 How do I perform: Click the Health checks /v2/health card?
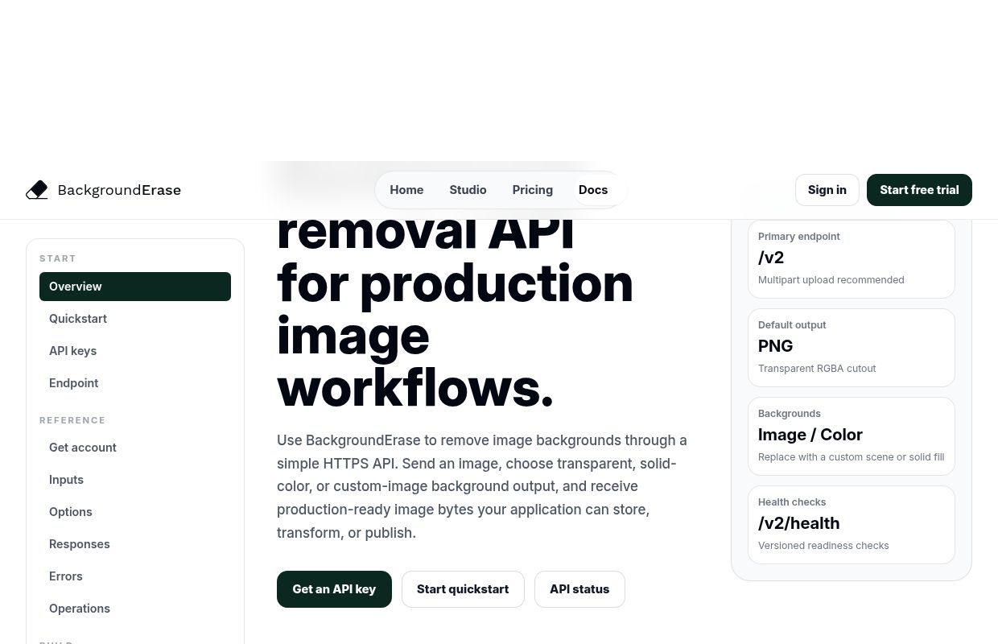(x=852, y=525)
